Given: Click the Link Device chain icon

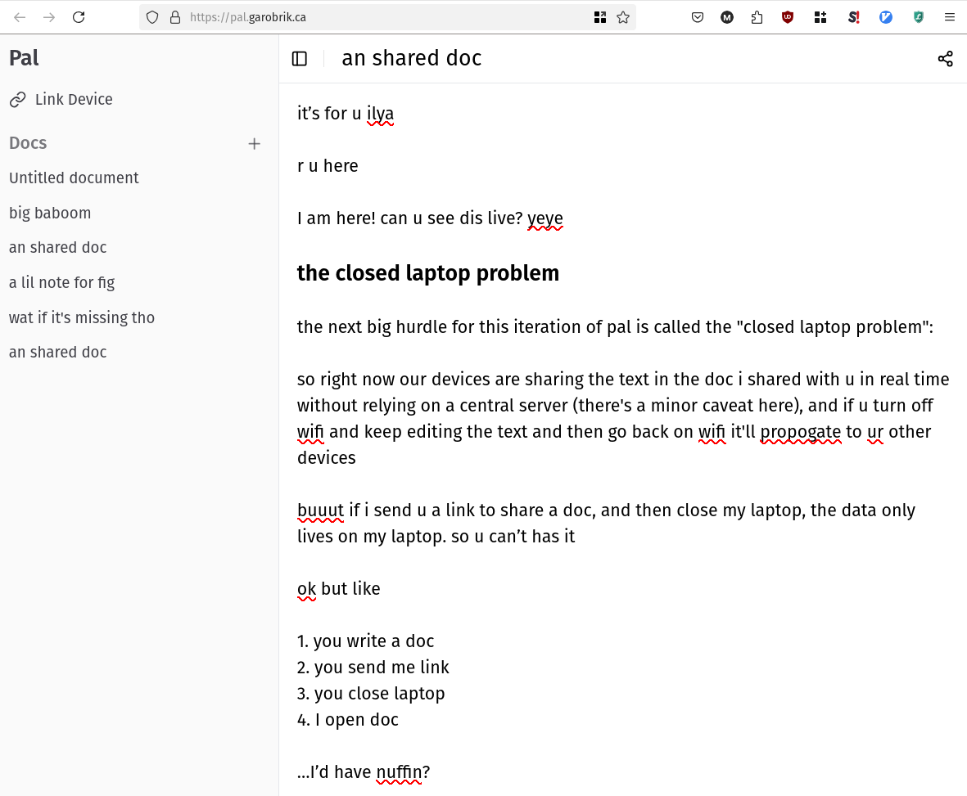Looking at the screenshot, I should click(17, 100).
